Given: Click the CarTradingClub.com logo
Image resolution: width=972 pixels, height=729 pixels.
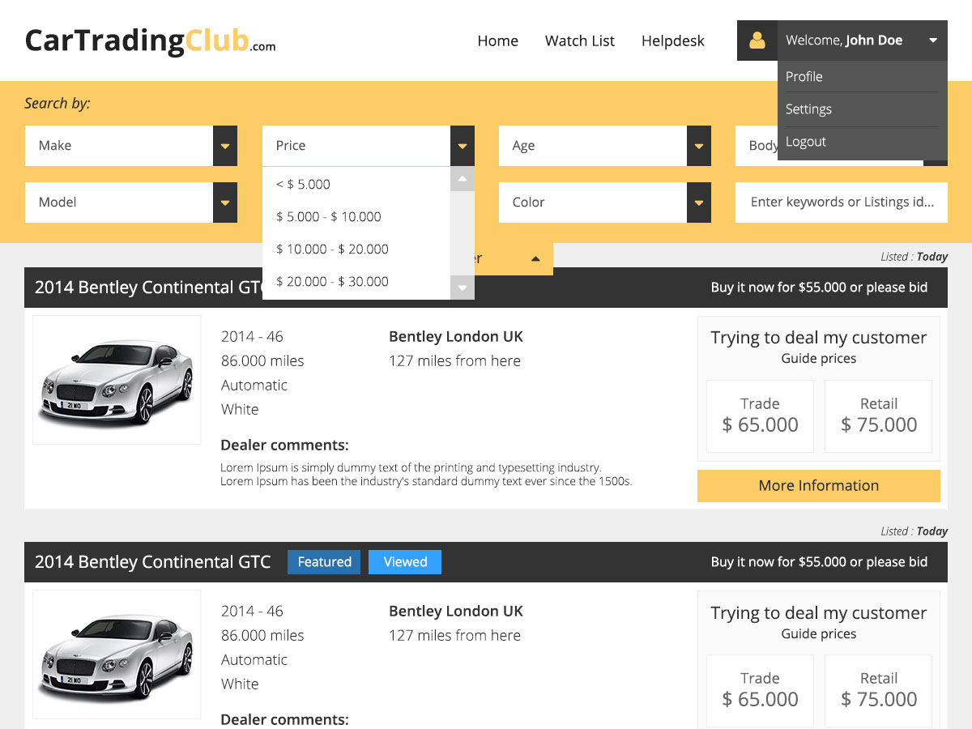Looking at the screenshot, I should tap(150, 40).
